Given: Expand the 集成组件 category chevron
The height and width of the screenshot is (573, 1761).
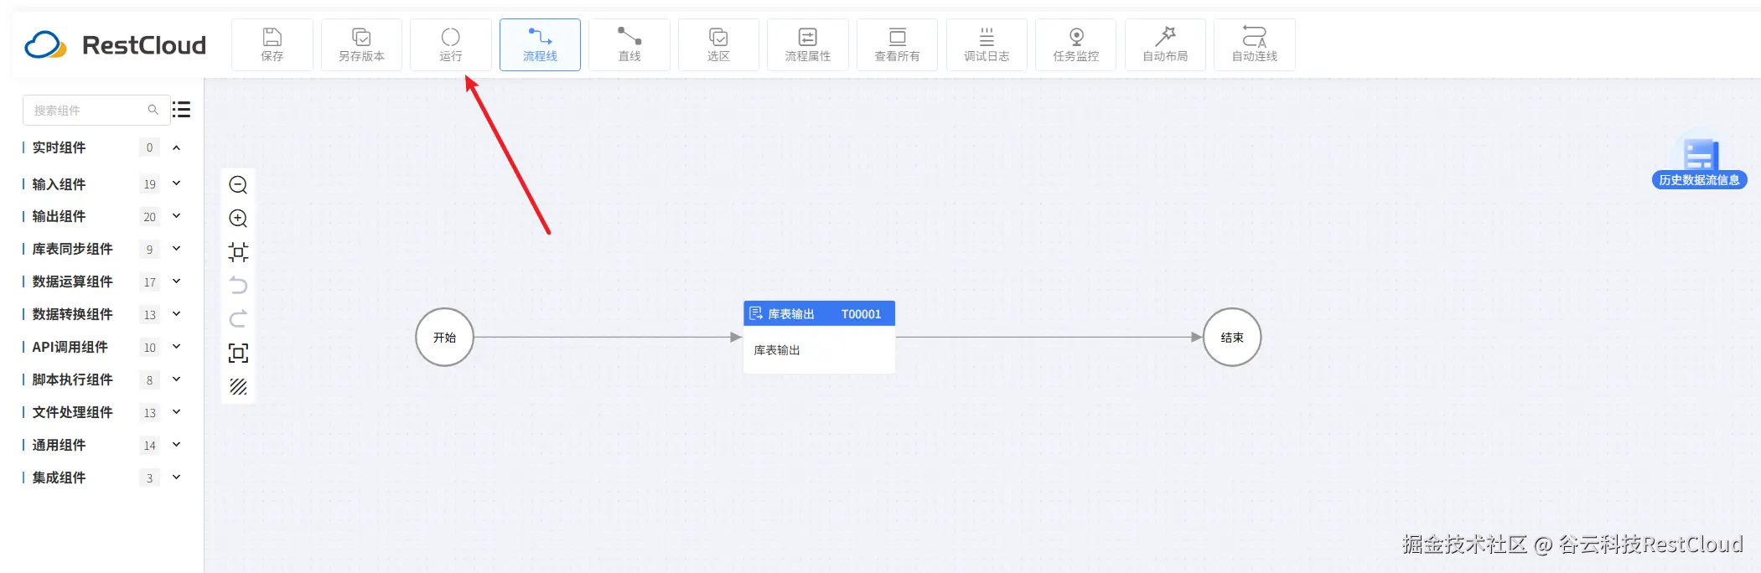Looking at the screenshot, I should point(177,478).
